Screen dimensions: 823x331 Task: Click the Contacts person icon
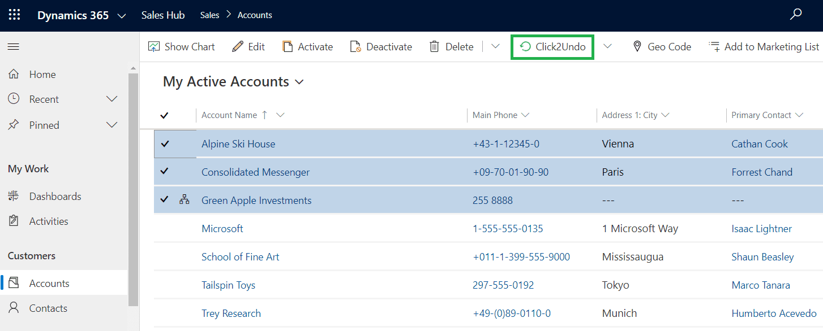[14, 308]
